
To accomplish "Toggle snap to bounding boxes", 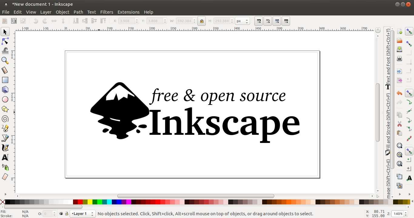I will click(x=409, y=44).
